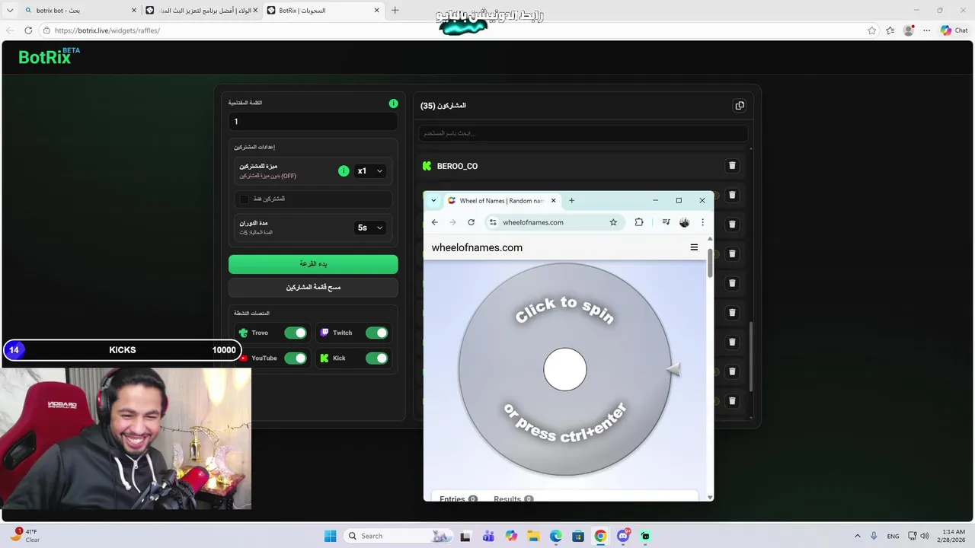Toggle the Trovo platform switch
This screenshot has width=975, height=548.
click(296, 333)
